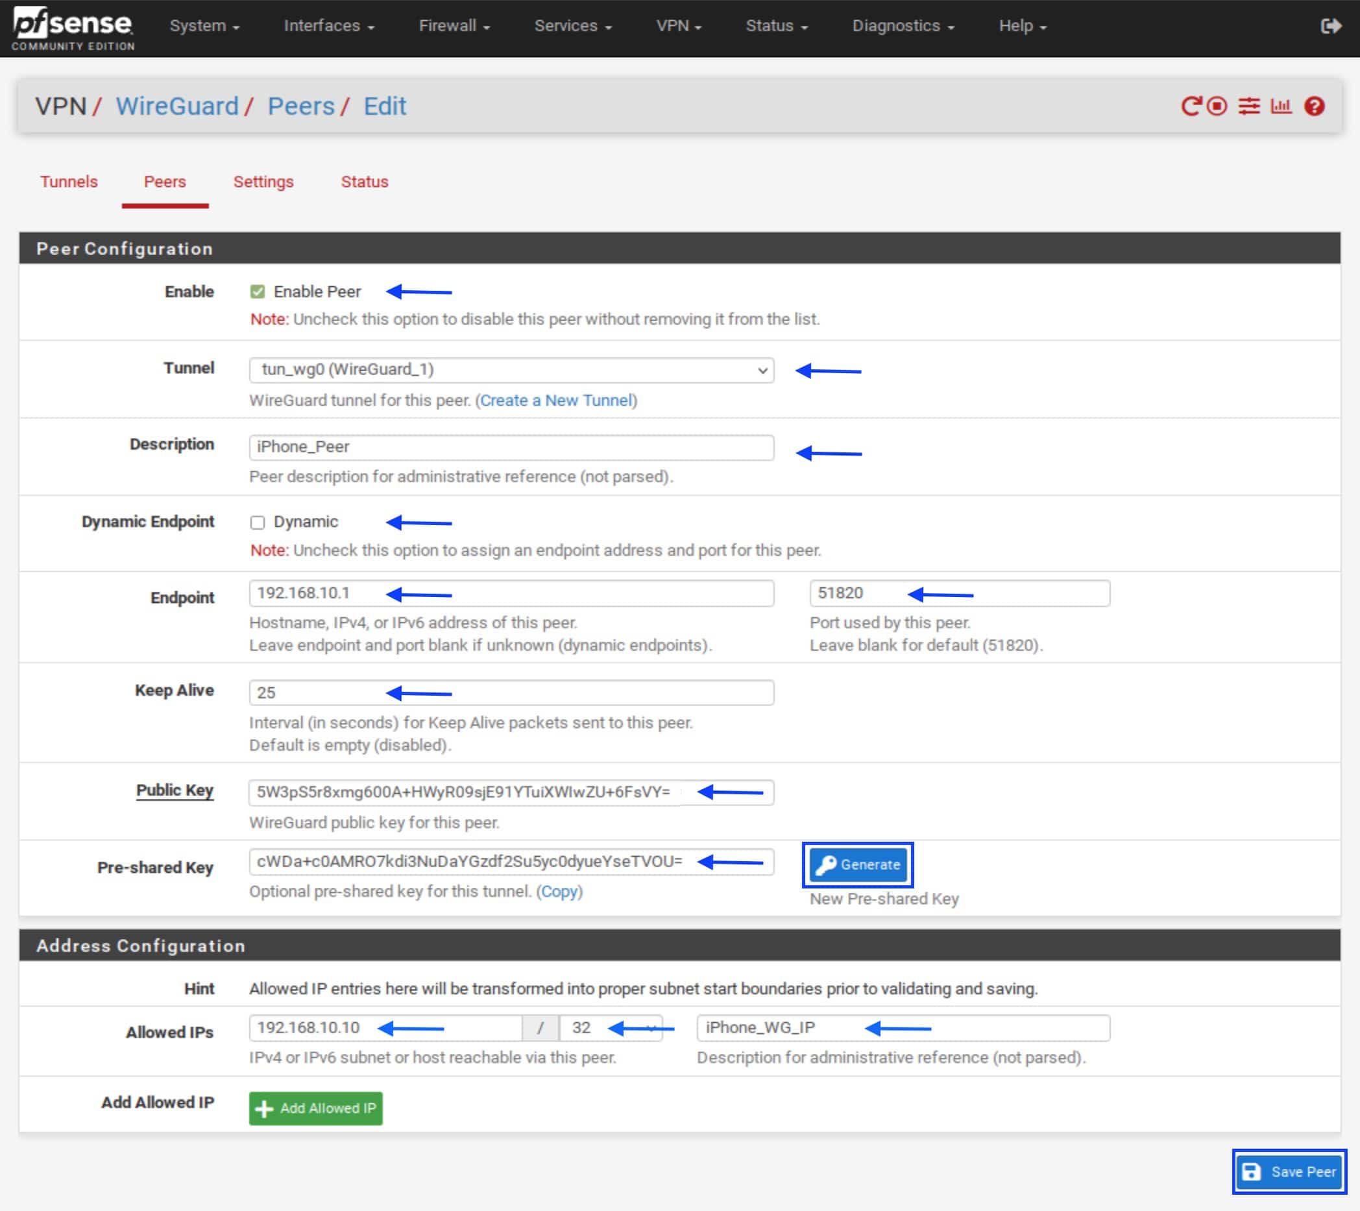The height and width of the screenshot is (1211, 1360).
Task: Click the Public Key label
Action: 175,790
